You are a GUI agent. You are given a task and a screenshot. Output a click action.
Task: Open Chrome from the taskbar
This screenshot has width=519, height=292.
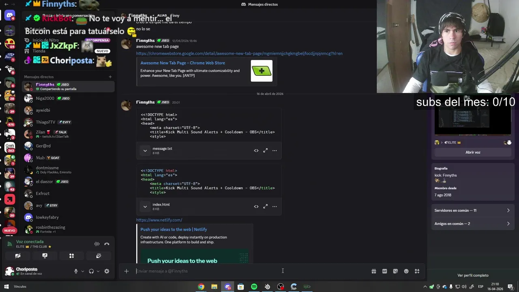(x=201, y=287)
